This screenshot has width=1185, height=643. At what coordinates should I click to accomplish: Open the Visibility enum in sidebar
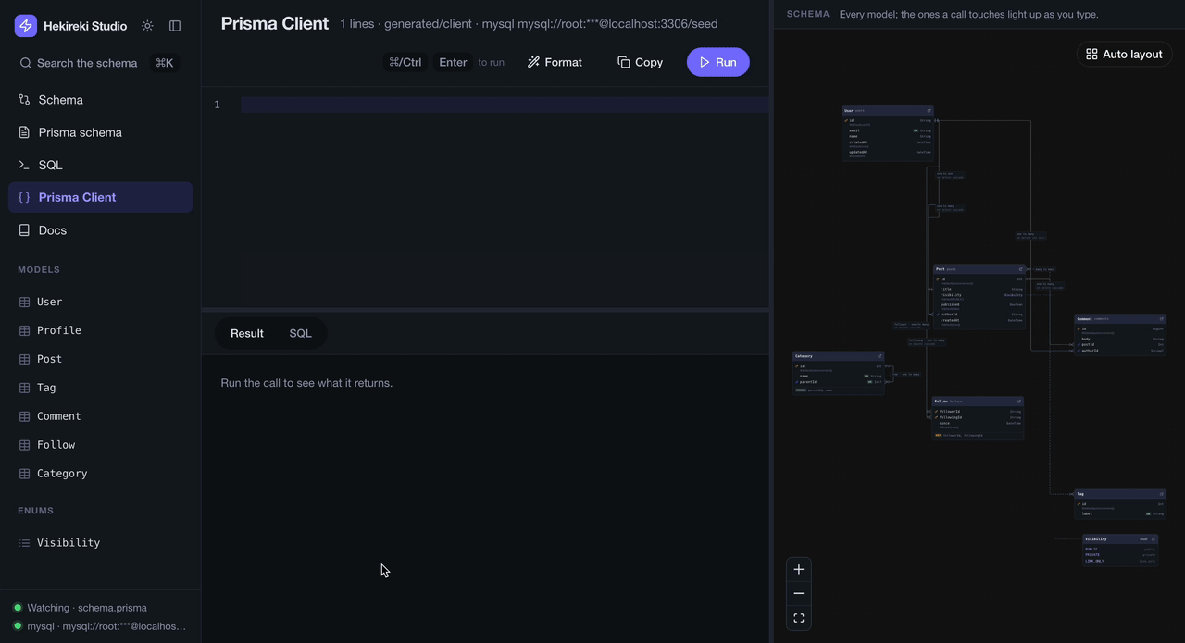100,543
